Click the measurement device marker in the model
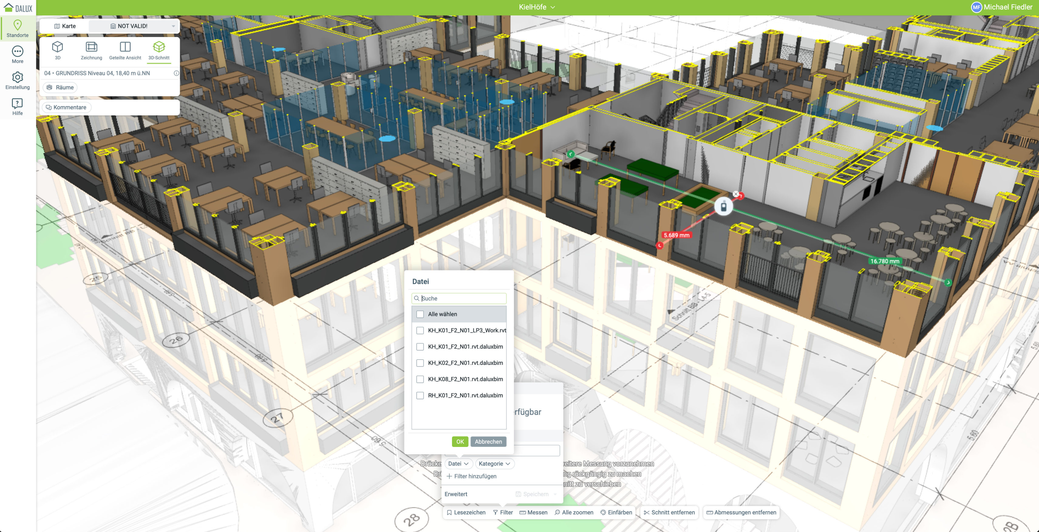The width and height of the screenshot is (1039, 532). point(723,207)
